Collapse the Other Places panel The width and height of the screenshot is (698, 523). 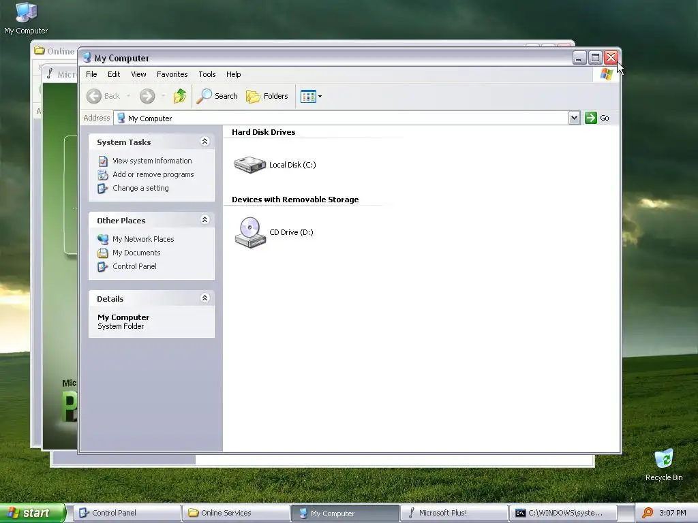tap(204, 220)
